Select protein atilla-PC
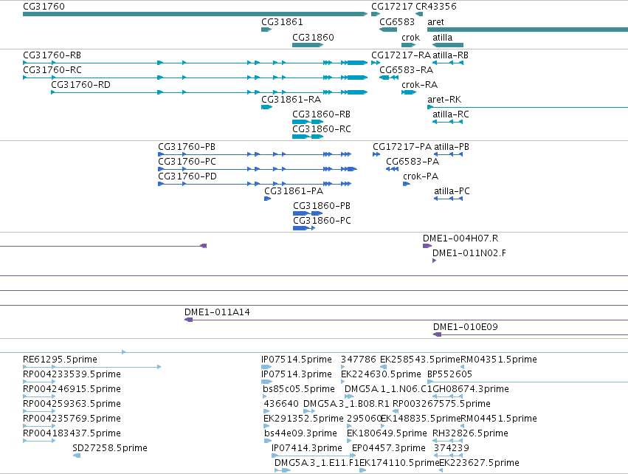The width and height of the screenshot is (628, 474). tap(449, 199)
